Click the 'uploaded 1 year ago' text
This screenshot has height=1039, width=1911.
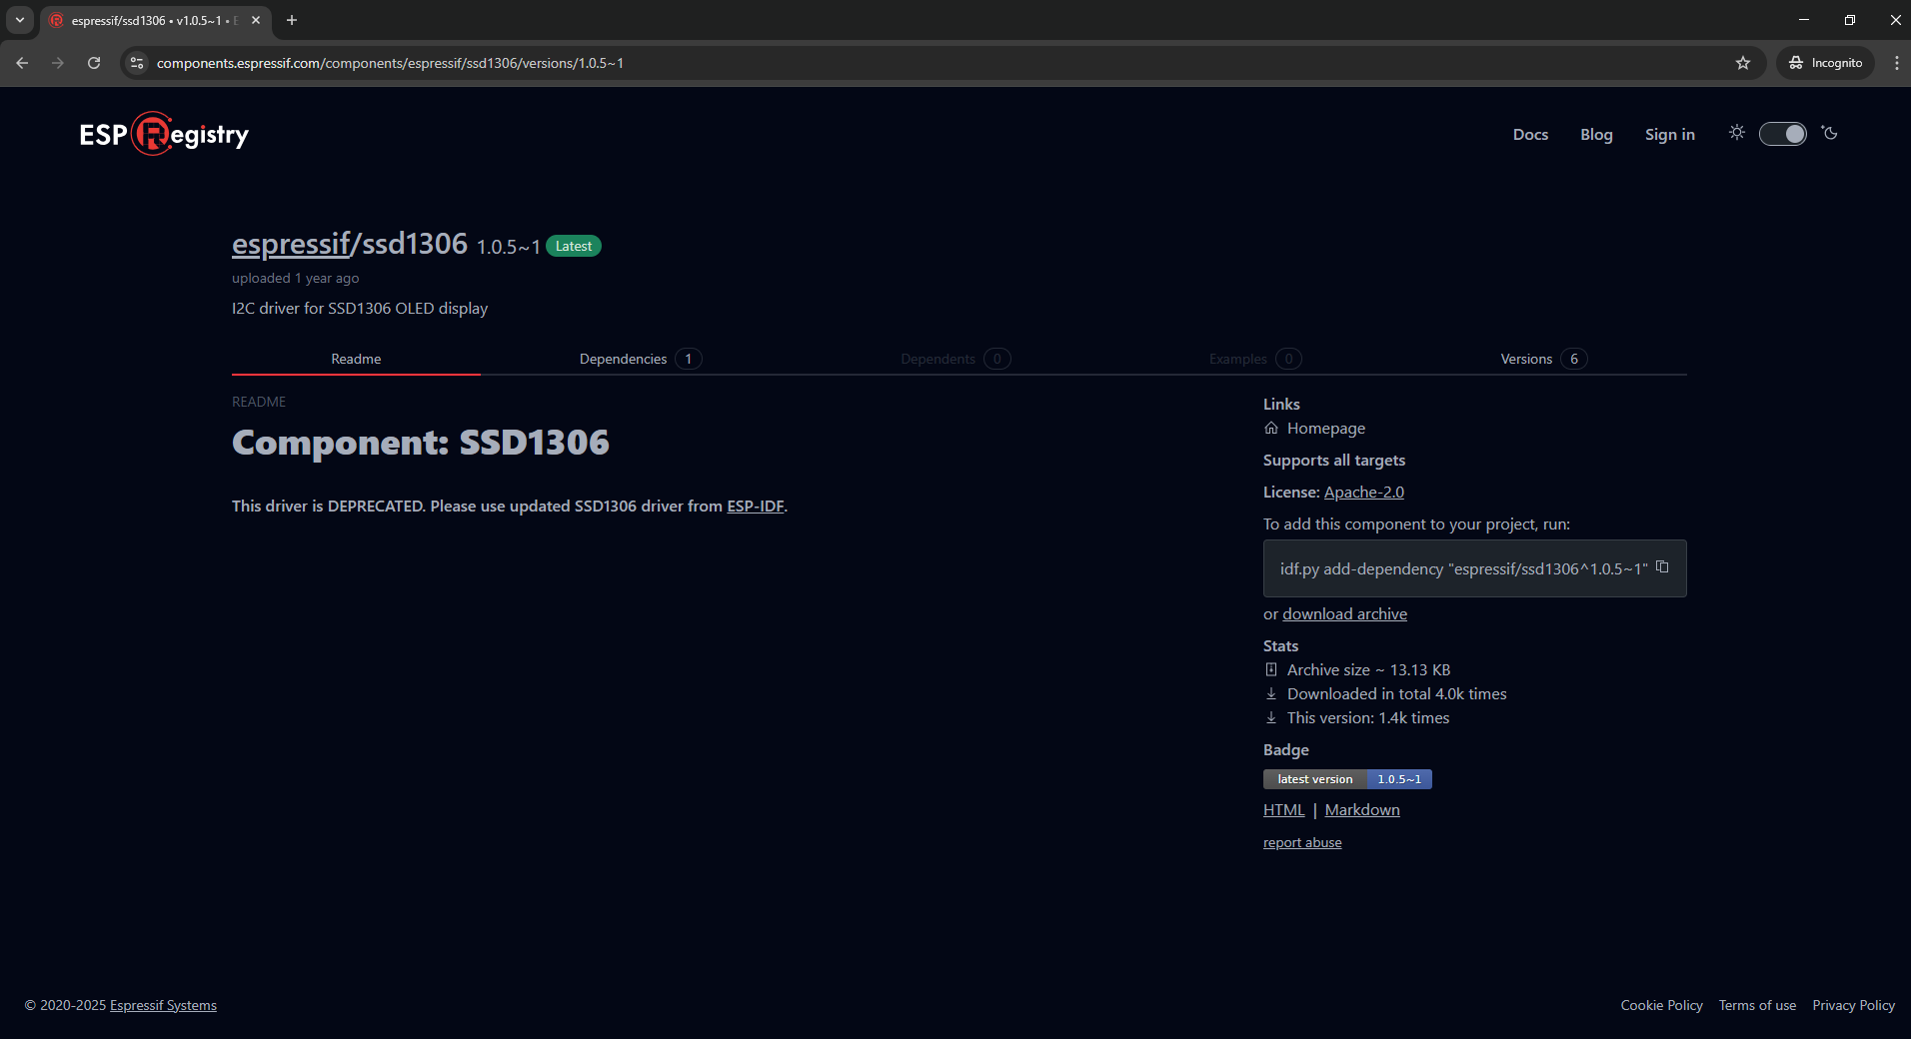tap(295, 279)
